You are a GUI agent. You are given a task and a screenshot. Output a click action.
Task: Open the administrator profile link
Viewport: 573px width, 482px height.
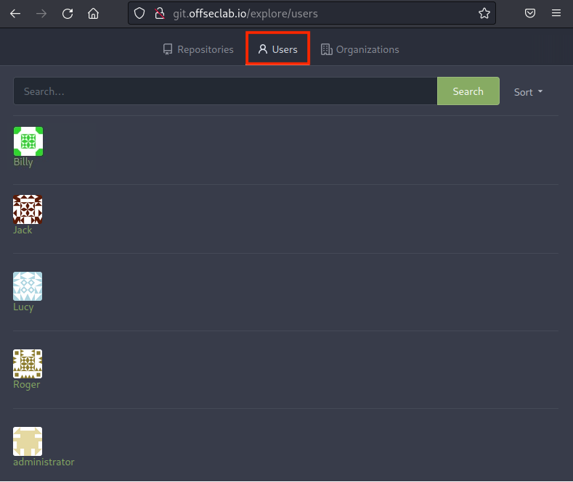pos(44,462)
